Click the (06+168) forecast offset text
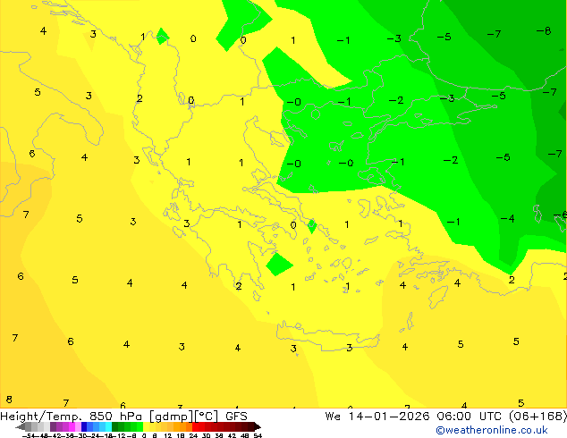Screen dimensions: 567x438 (537, 417)
